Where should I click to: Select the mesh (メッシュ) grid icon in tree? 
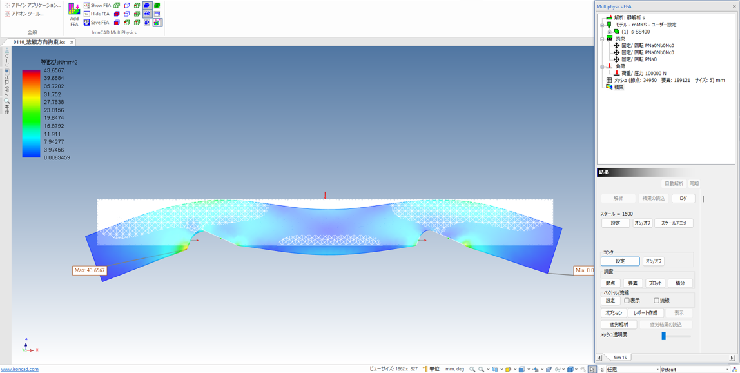pos(609,80)
